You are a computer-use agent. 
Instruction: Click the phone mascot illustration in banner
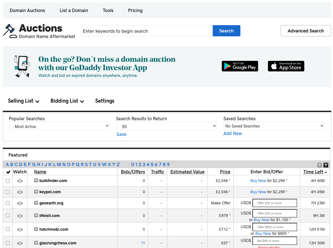click(x=22, y=66)
